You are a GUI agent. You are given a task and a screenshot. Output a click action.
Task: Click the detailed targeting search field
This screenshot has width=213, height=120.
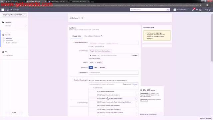tap(106, 84)
